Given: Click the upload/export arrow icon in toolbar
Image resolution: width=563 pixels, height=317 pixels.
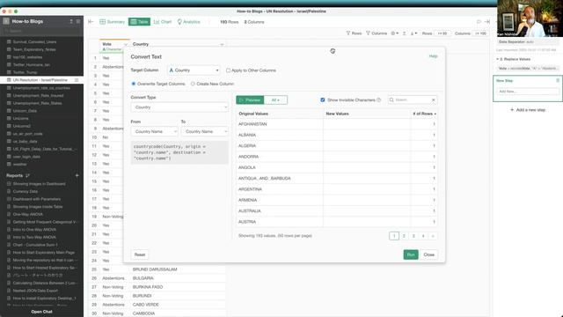Looking at the screenshot, I should pyautogui.click(x=404, y=33).
